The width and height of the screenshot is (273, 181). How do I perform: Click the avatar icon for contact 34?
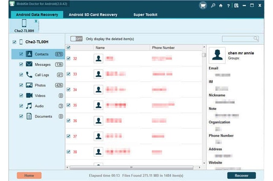click(99, 89)
